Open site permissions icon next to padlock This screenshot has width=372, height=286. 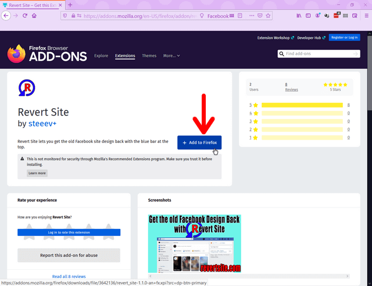[x=79, y=16]
